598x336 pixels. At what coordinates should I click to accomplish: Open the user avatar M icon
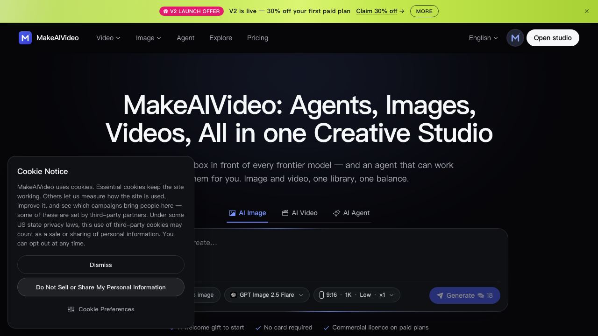point(515,38)
